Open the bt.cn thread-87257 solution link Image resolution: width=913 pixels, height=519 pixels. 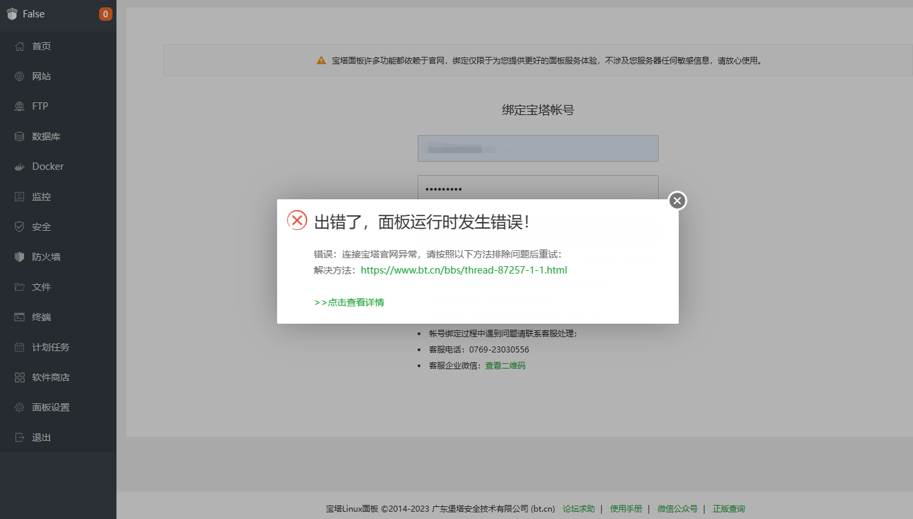click(464, 270)
